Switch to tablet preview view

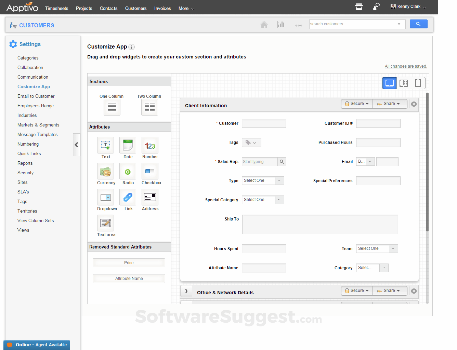pyautogui.click(x=404, y=83)
